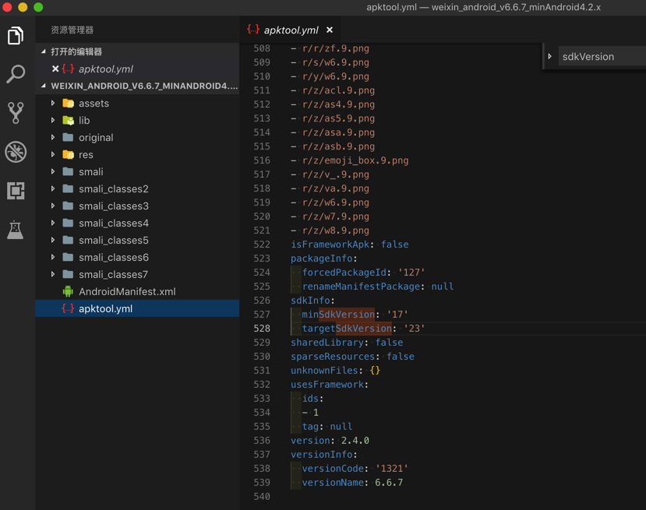646x510 pixels.
Task: Open the Test flask view
Action: pyautogui.click(x=16, y=230)
